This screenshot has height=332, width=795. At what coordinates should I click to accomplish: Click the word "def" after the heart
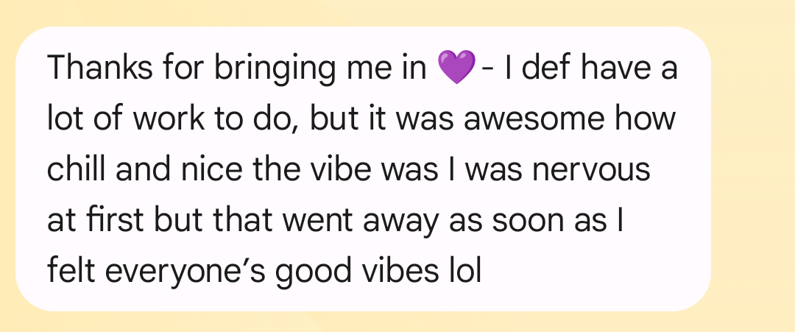click(x=548, y=68)
